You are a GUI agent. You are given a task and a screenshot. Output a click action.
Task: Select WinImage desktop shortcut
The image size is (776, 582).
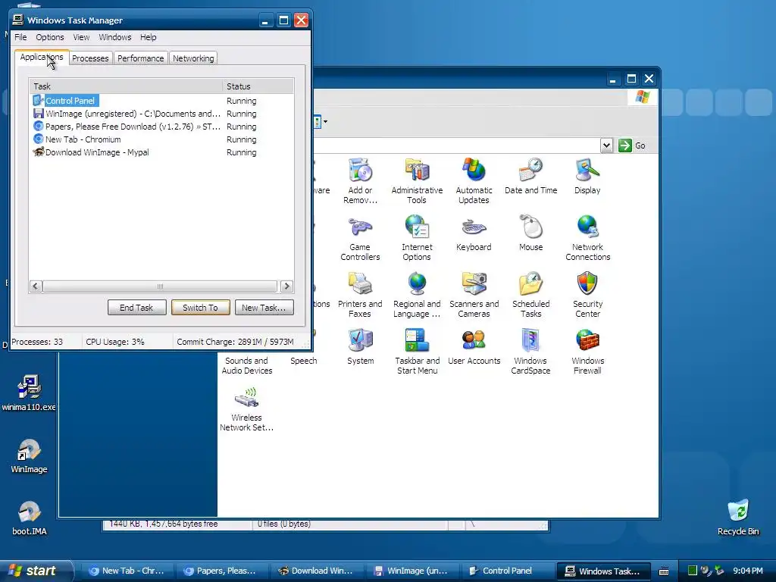[x=29, y=456]
